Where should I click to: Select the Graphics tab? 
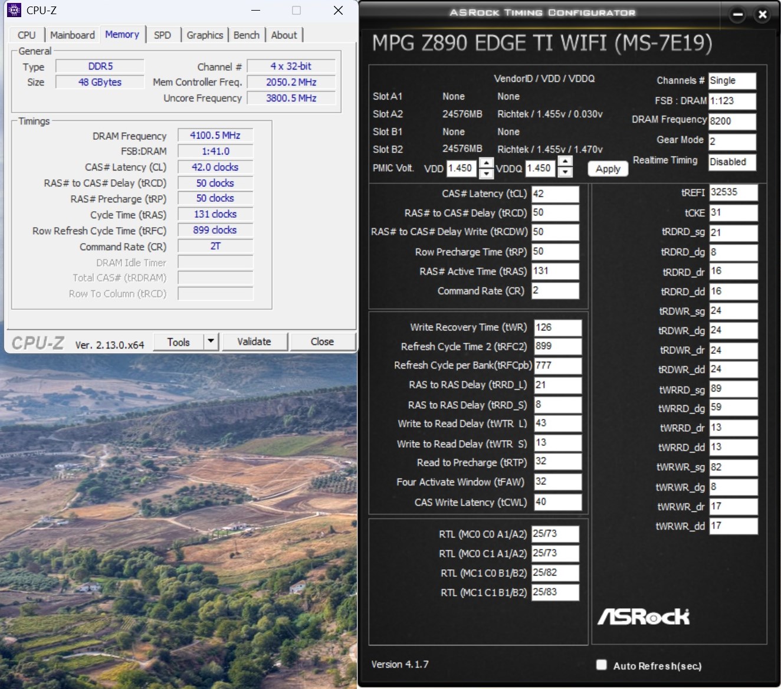coord(205,35)
